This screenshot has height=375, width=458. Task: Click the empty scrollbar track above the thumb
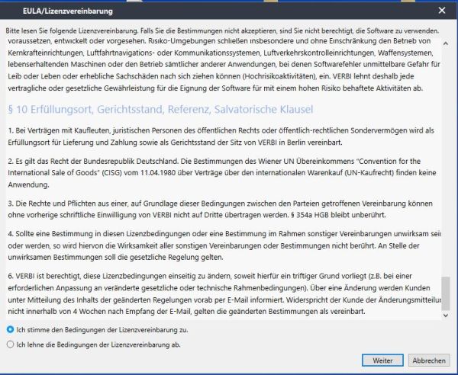[x=447, y=152]
